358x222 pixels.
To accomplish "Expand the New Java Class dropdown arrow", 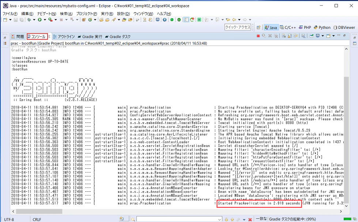I will pyautogui.click(x=95, y=20).
